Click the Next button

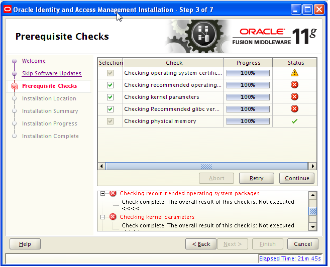pyautogui.click(x=233, y=244)
